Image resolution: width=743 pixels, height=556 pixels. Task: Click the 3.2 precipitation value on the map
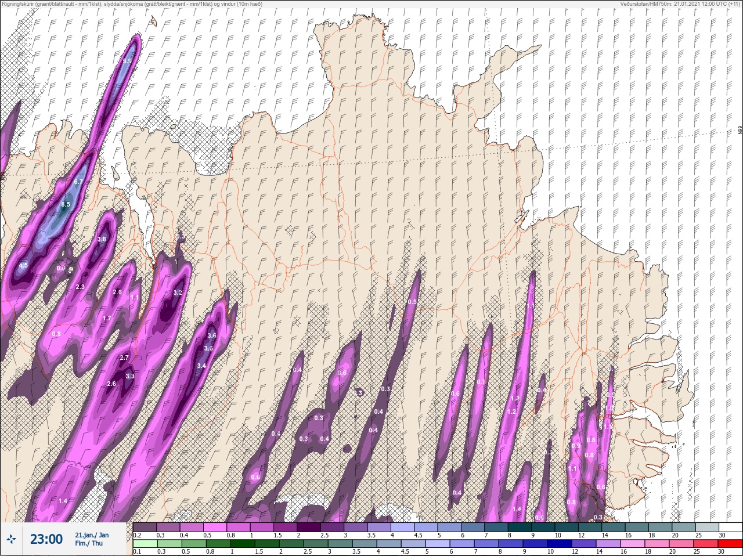[178, 293]
